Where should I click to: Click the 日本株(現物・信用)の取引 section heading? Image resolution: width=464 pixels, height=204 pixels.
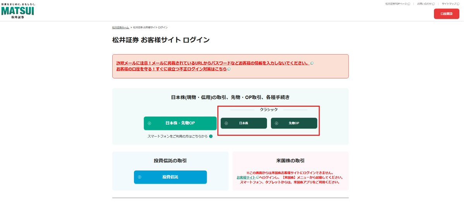pos(230,97)
